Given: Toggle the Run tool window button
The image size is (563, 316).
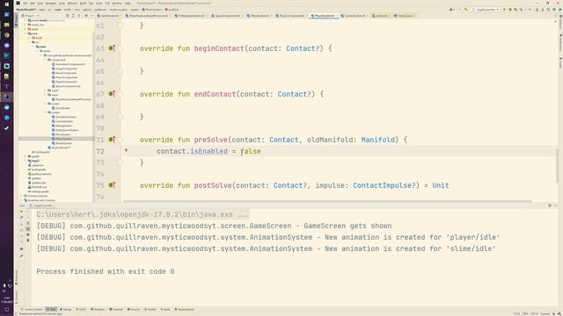Looking at the screenshot, I should tap(51, 309).
